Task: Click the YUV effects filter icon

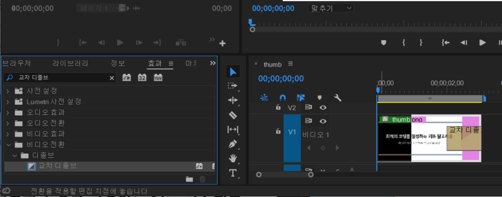Action: point(158,77)
